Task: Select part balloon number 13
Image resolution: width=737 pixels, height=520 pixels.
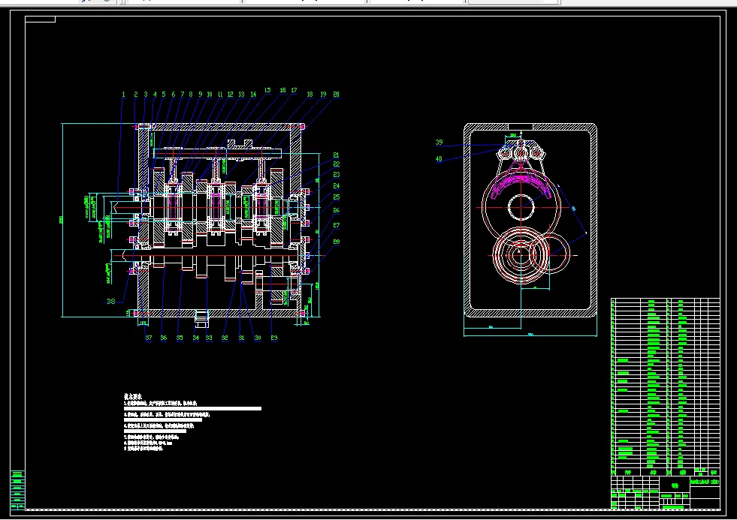Action: (x=241, y=95)
